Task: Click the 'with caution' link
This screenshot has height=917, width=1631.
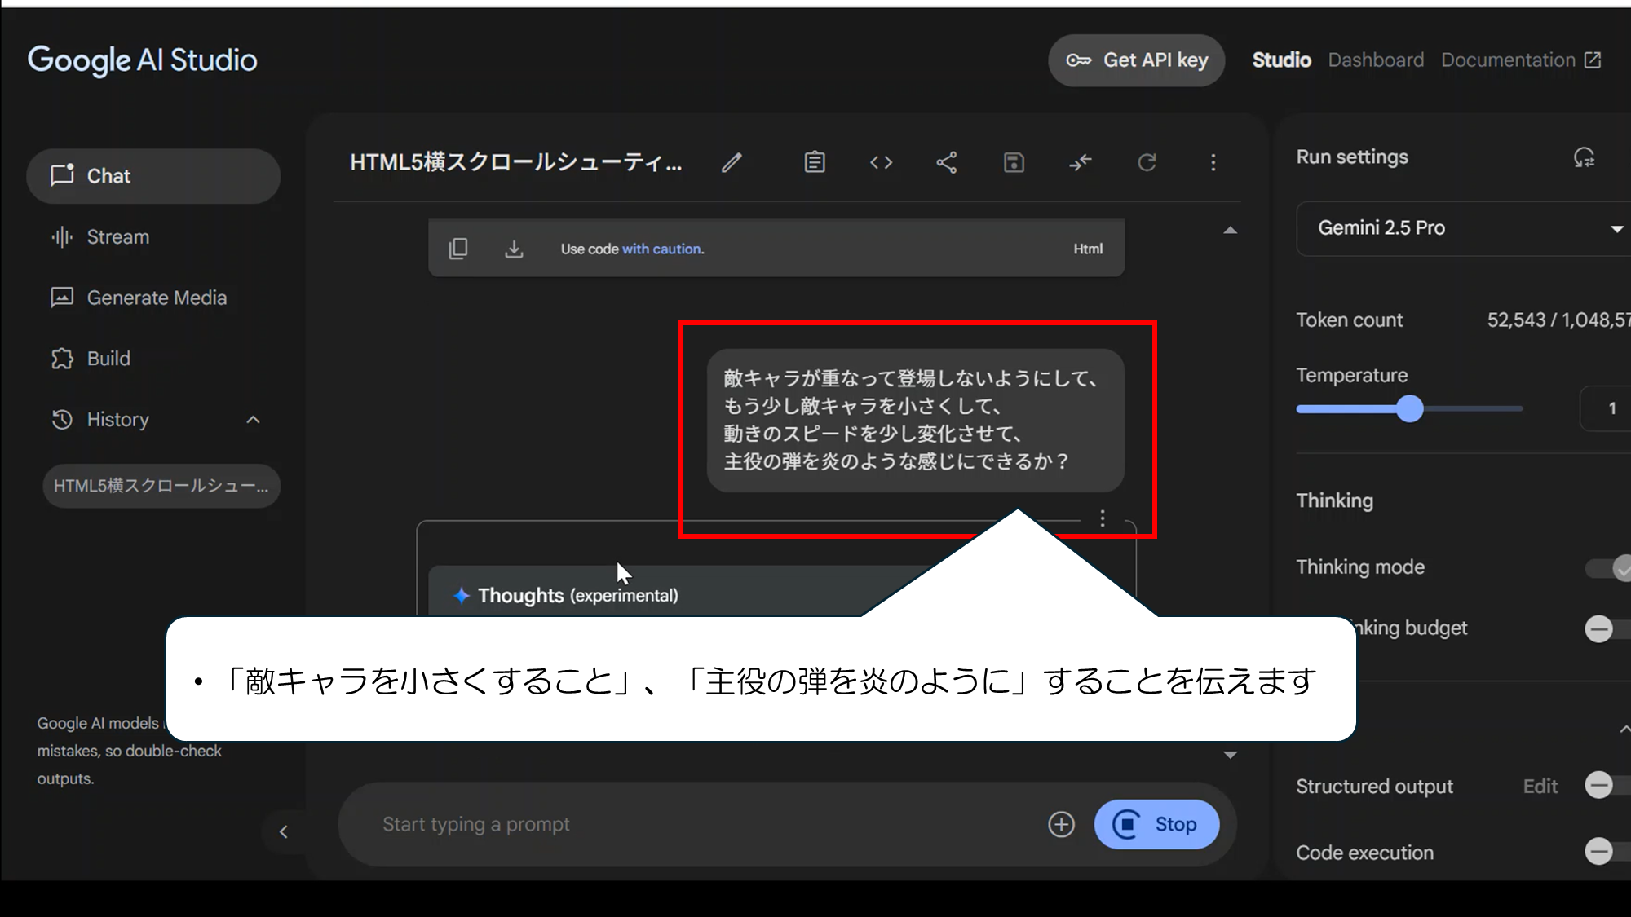Action: coord(662,249)
